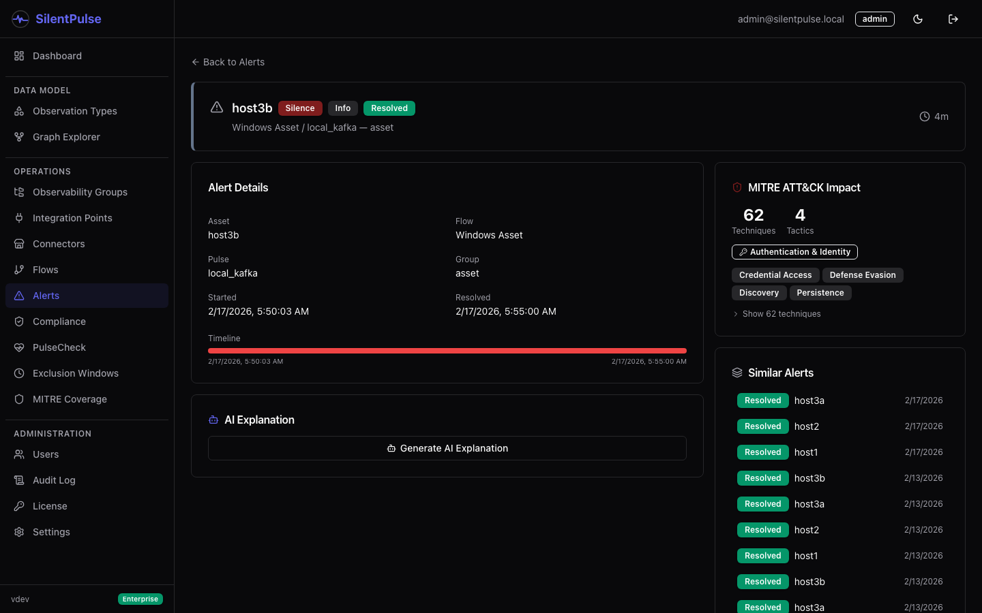Click the Compliance shield icon

tap(19, 321)
